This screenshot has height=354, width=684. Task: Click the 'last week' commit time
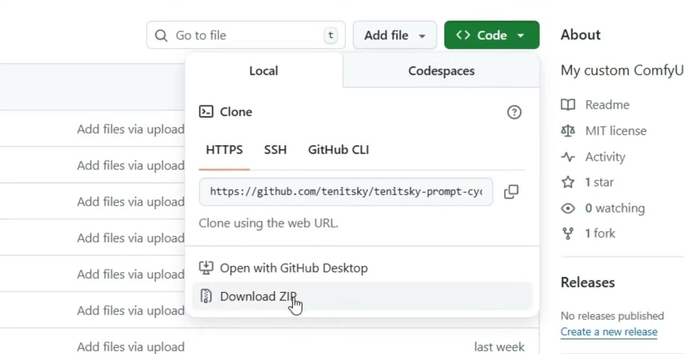(x=499, y=347)
